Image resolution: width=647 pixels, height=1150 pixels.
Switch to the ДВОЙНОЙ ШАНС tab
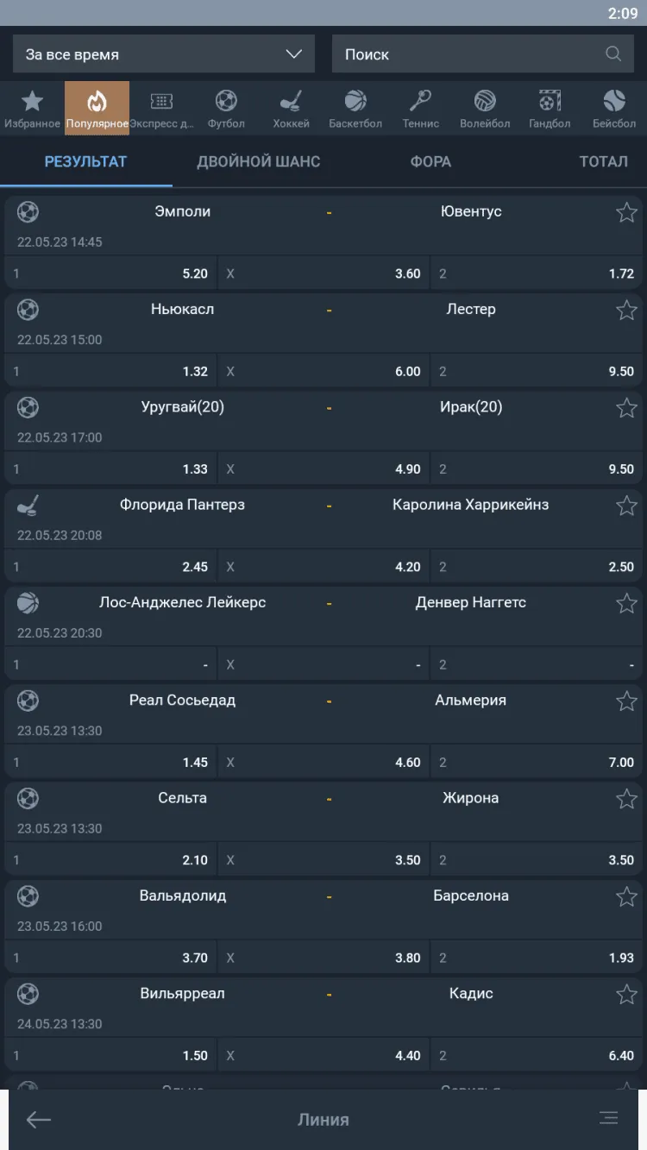(258, 161)
